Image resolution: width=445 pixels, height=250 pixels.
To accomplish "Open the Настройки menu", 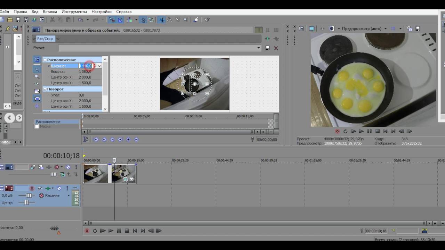I will coord(102,11).
